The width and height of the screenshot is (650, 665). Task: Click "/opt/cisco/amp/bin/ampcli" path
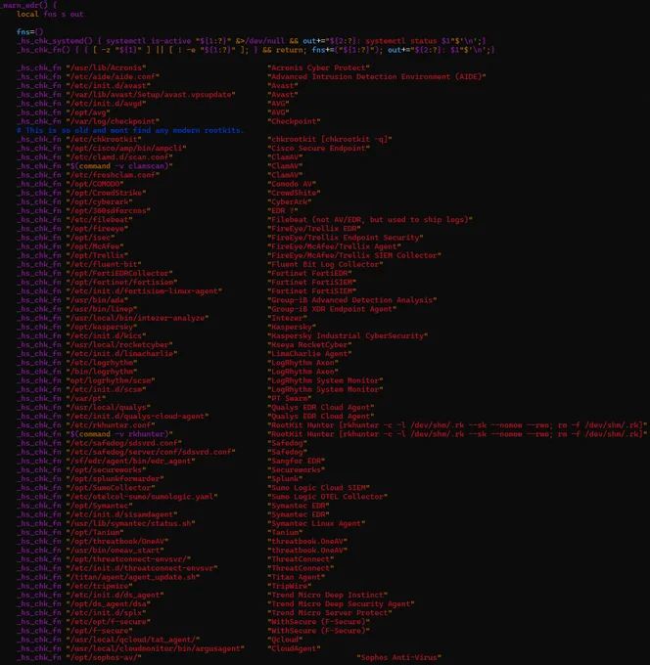pyautogui.click(x=125, y=148)
